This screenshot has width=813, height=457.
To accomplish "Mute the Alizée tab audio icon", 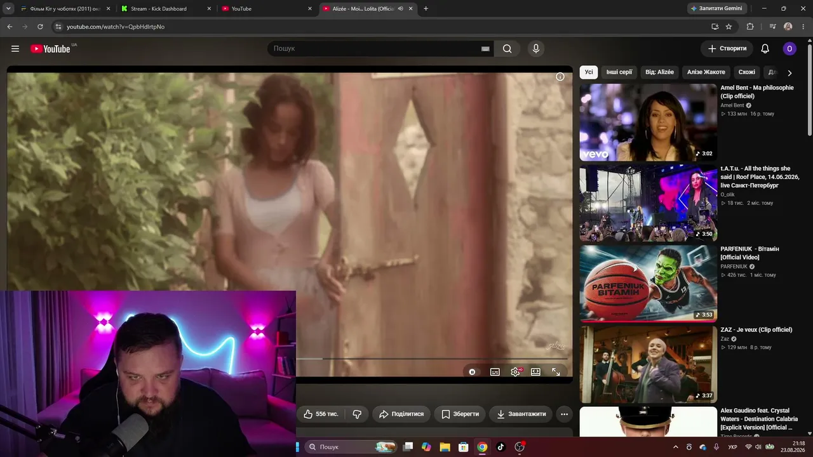I will [x=400, y=9].
